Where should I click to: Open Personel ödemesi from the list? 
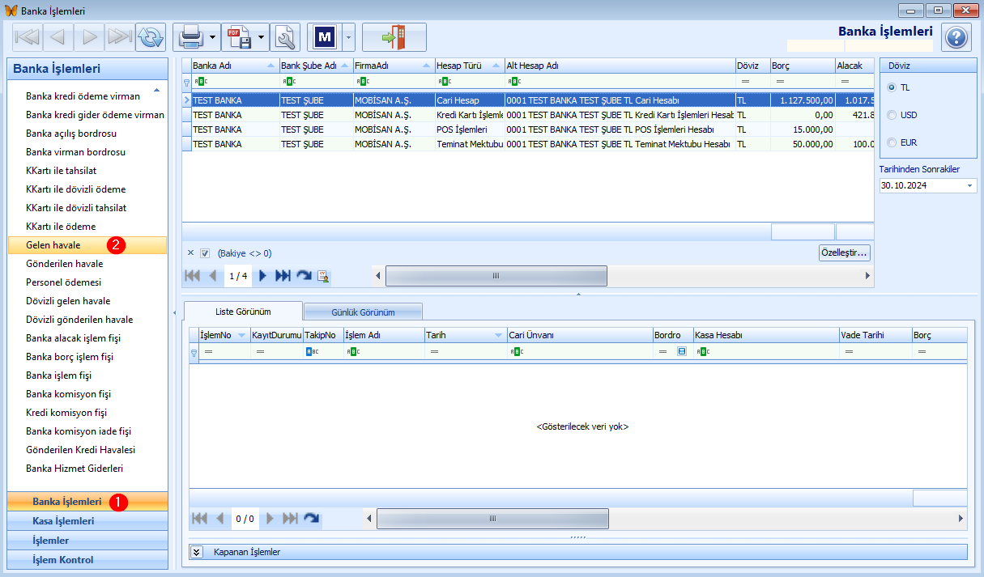tap(87, 282)
